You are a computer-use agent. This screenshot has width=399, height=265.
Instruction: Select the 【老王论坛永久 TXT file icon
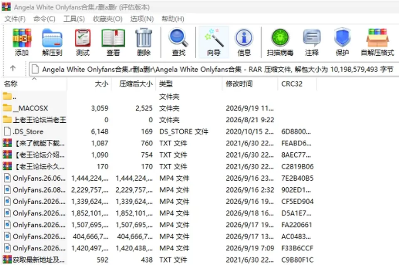coord(7,166)
